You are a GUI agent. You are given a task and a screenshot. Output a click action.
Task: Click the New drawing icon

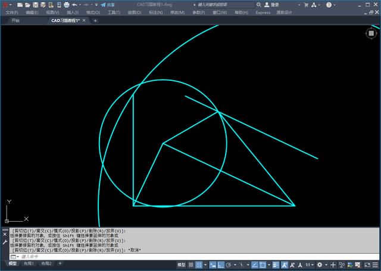(x=20, y=5)
